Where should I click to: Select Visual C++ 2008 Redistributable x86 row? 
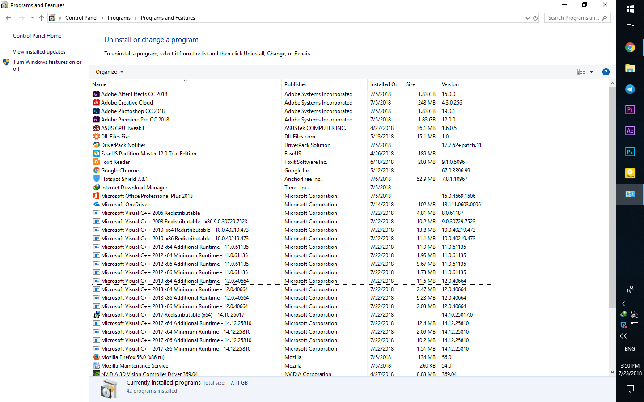294,222
